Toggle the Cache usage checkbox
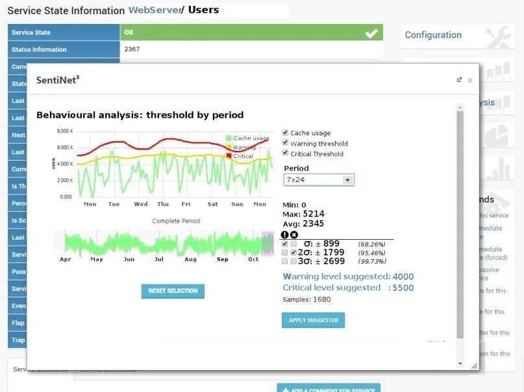The height and width of the screenshot is (392, 524). [x=285, y=132]
